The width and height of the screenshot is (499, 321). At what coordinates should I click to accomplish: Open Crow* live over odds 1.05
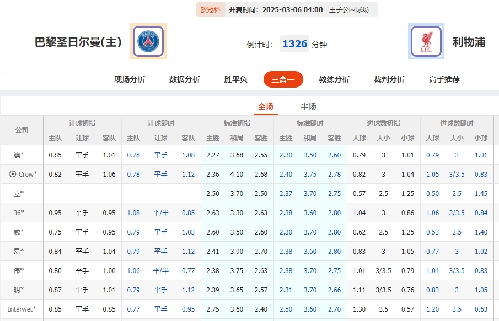(x=433, y=174)
